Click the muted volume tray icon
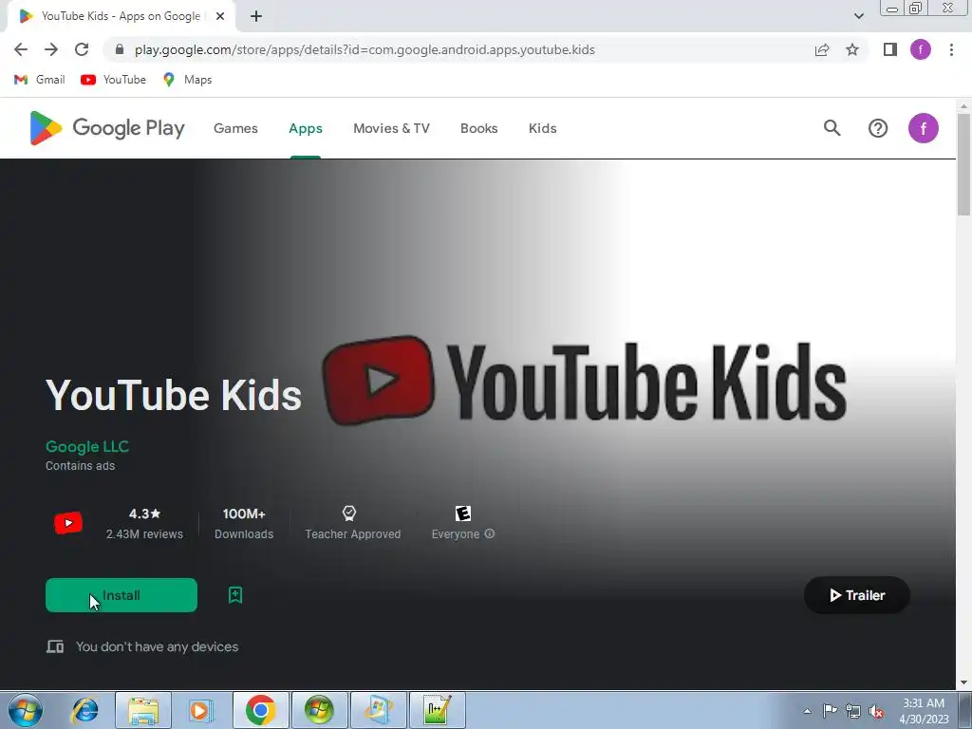This screenshot has height=729, width=972. (876, 711)
